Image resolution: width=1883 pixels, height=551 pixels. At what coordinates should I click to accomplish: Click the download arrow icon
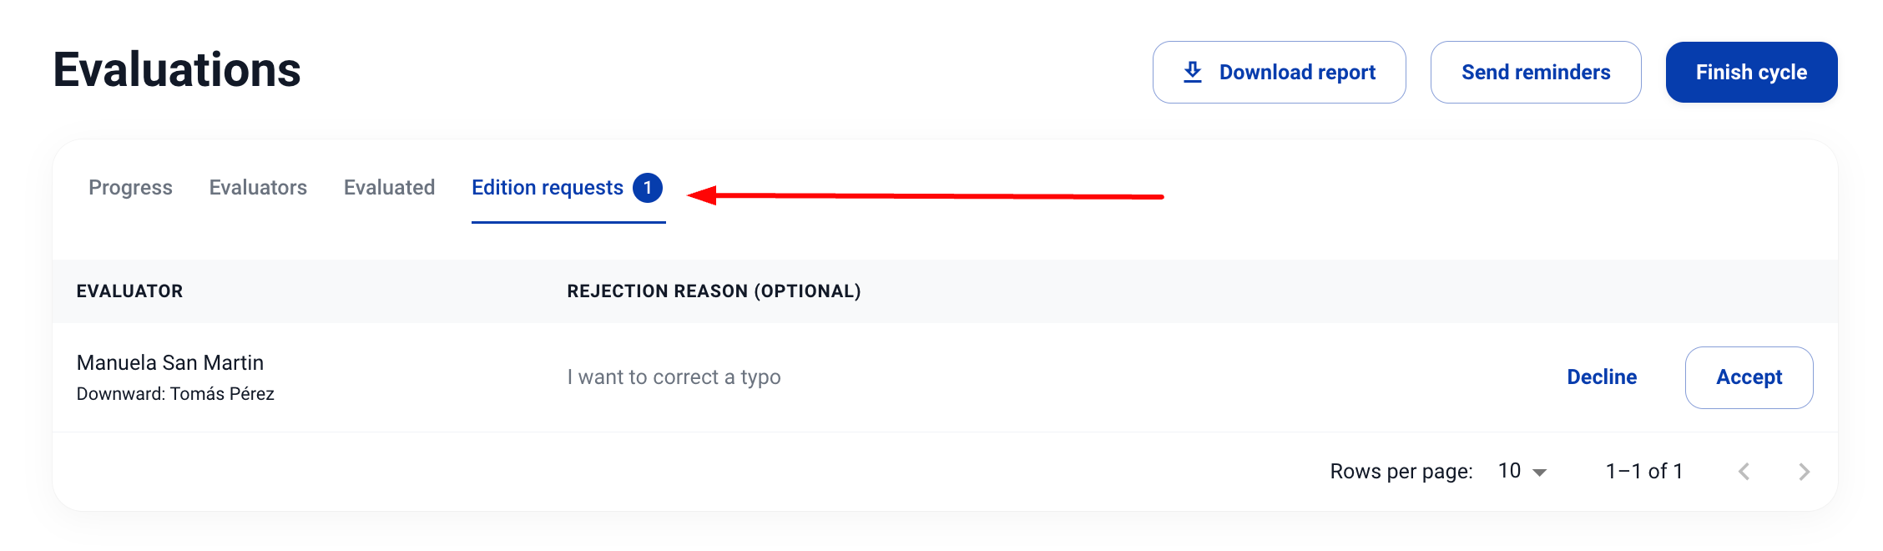(x=1193, y=73)
